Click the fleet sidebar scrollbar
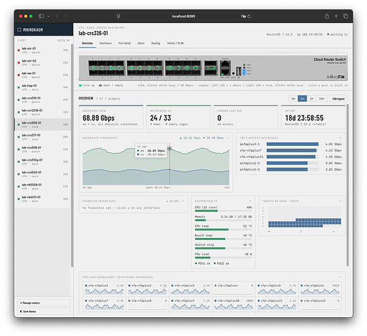 tap(72, 155)
